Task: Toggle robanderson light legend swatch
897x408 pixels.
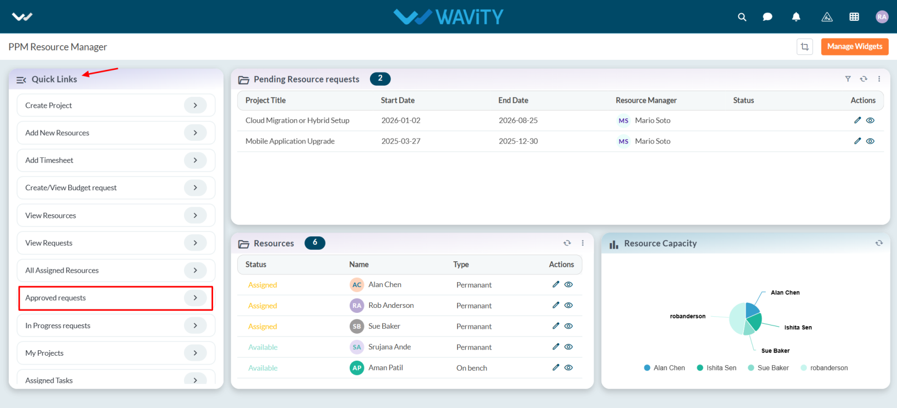Action: point(804,368)
